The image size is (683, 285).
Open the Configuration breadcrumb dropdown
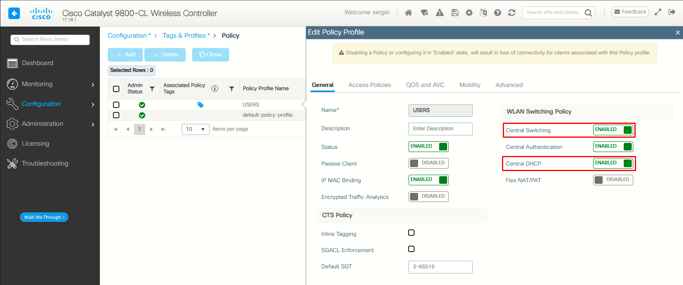[129, 36]
